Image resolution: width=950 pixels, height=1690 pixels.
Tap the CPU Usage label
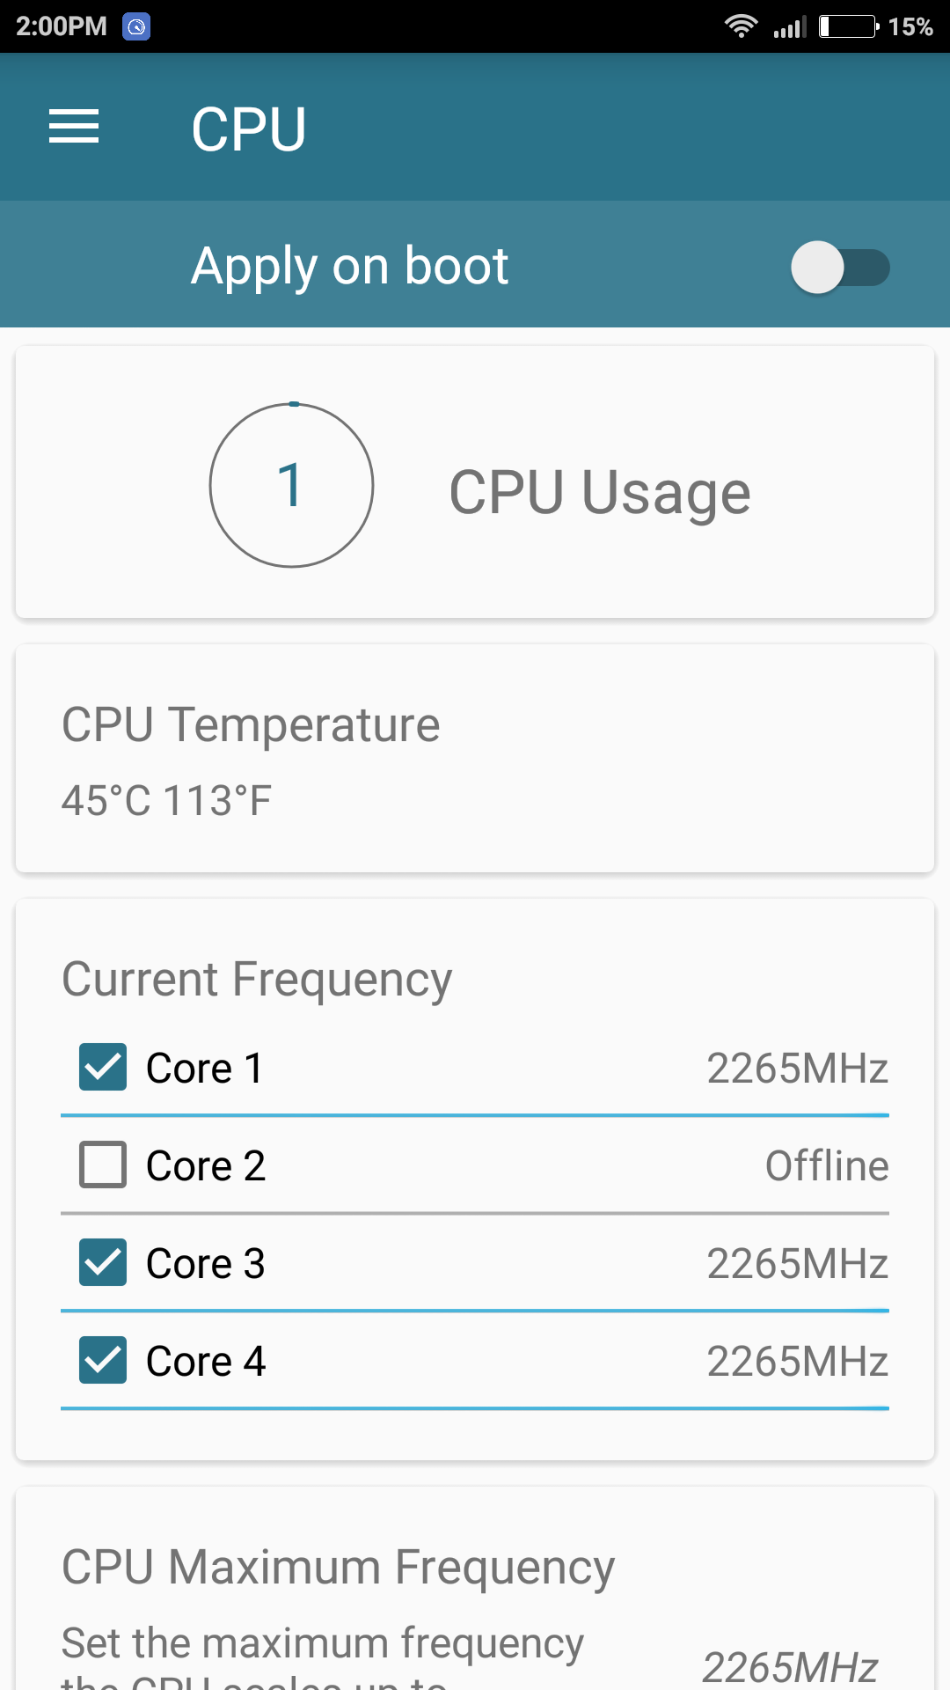[600, 492]
